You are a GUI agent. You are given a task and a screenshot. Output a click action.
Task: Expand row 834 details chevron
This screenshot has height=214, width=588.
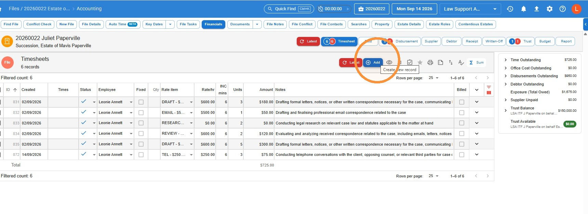pos(477,133)
